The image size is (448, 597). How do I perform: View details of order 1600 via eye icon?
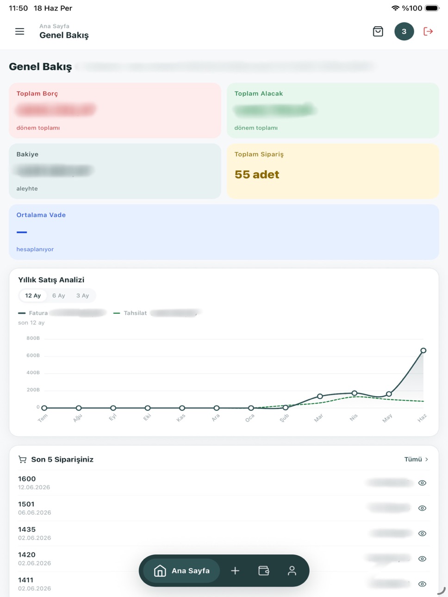click(422, 483)
